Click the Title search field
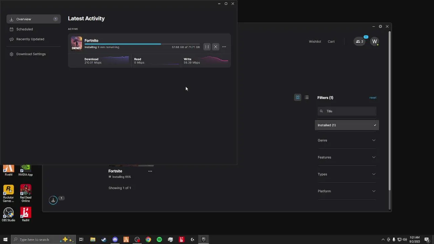The width and height of the screenshot is (434, 244). (x=347, y=111)
